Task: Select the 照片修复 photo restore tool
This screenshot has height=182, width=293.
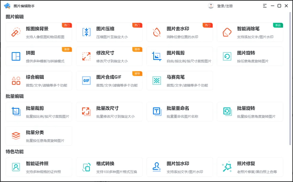Action: tap(250, 167)
